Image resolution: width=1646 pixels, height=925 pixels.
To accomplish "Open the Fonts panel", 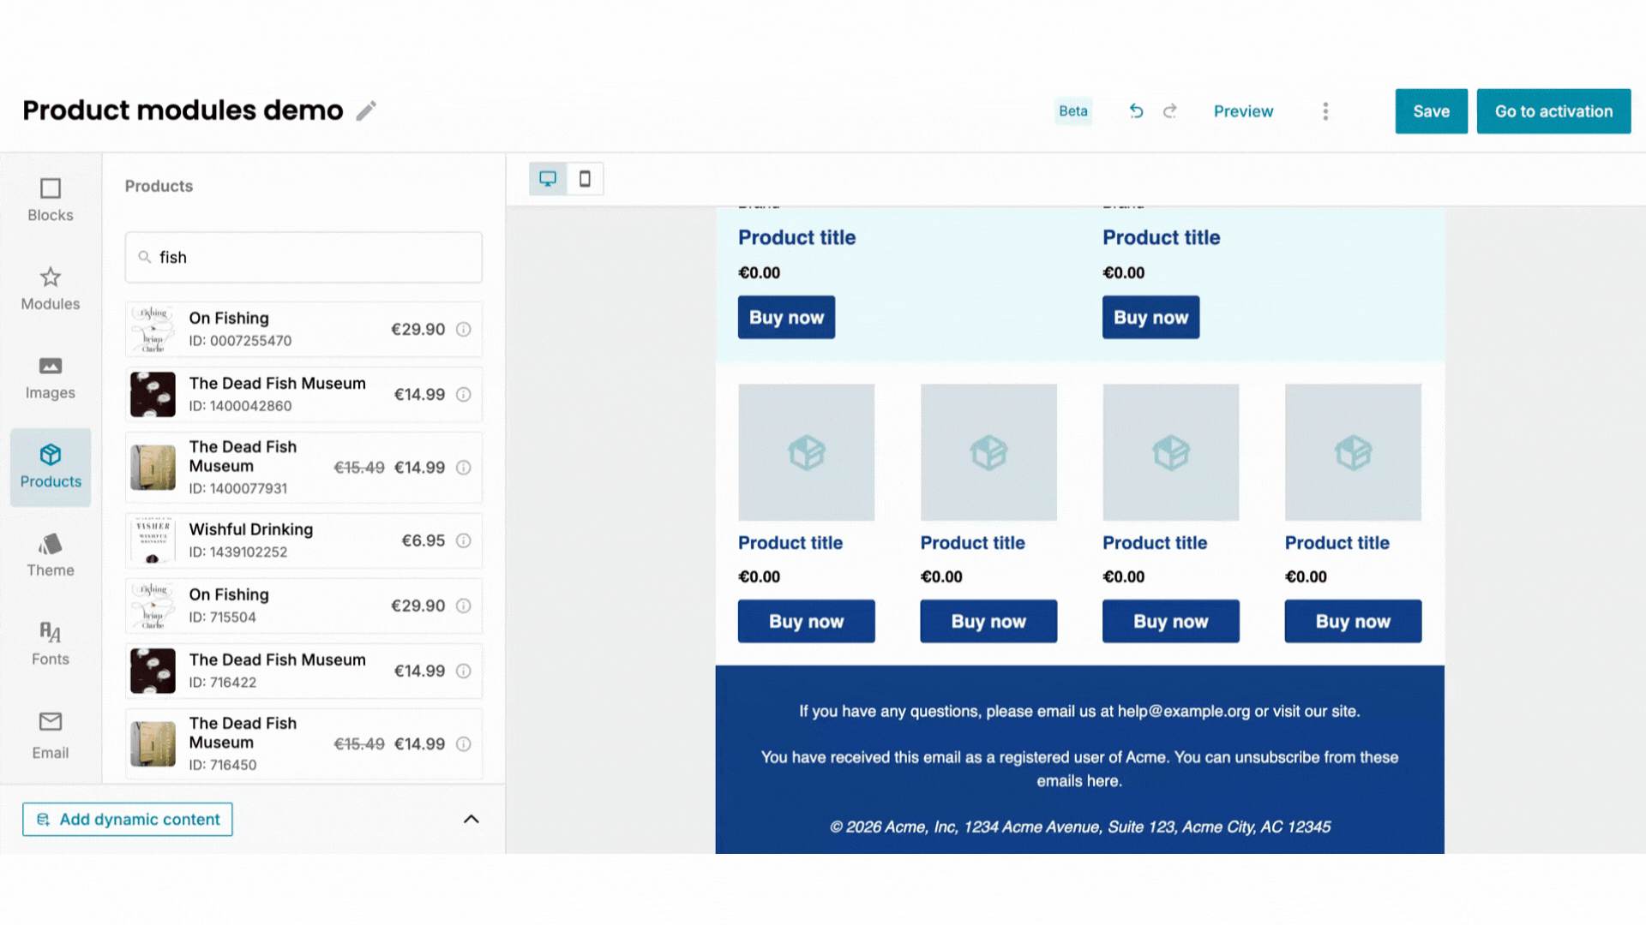I will point(50,644).
